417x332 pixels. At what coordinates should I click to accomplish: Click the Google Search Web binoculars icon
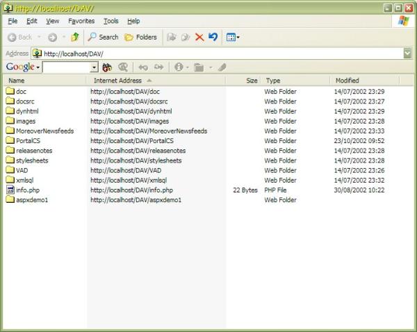pos(107,67)
